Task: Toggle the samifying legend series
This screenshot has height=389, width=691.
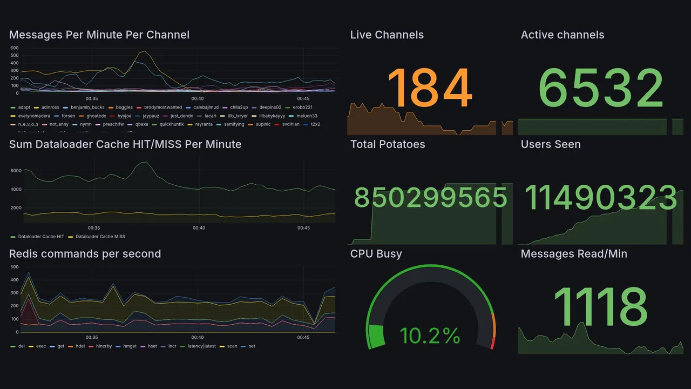Action: (234, 124)
